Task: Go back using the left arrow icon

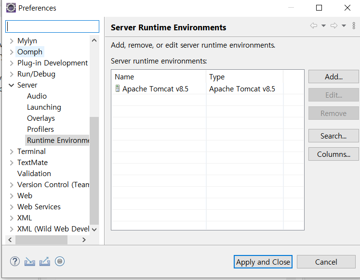Action: [314, 25]
